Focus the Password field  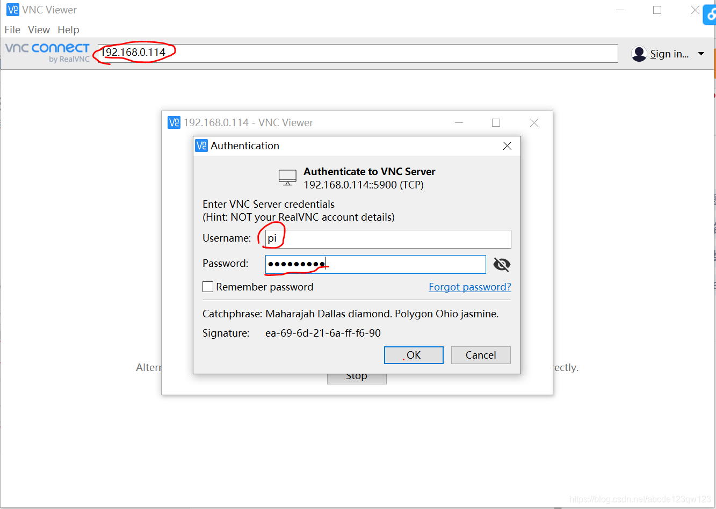pyautogui.click(x=375, y=264)
